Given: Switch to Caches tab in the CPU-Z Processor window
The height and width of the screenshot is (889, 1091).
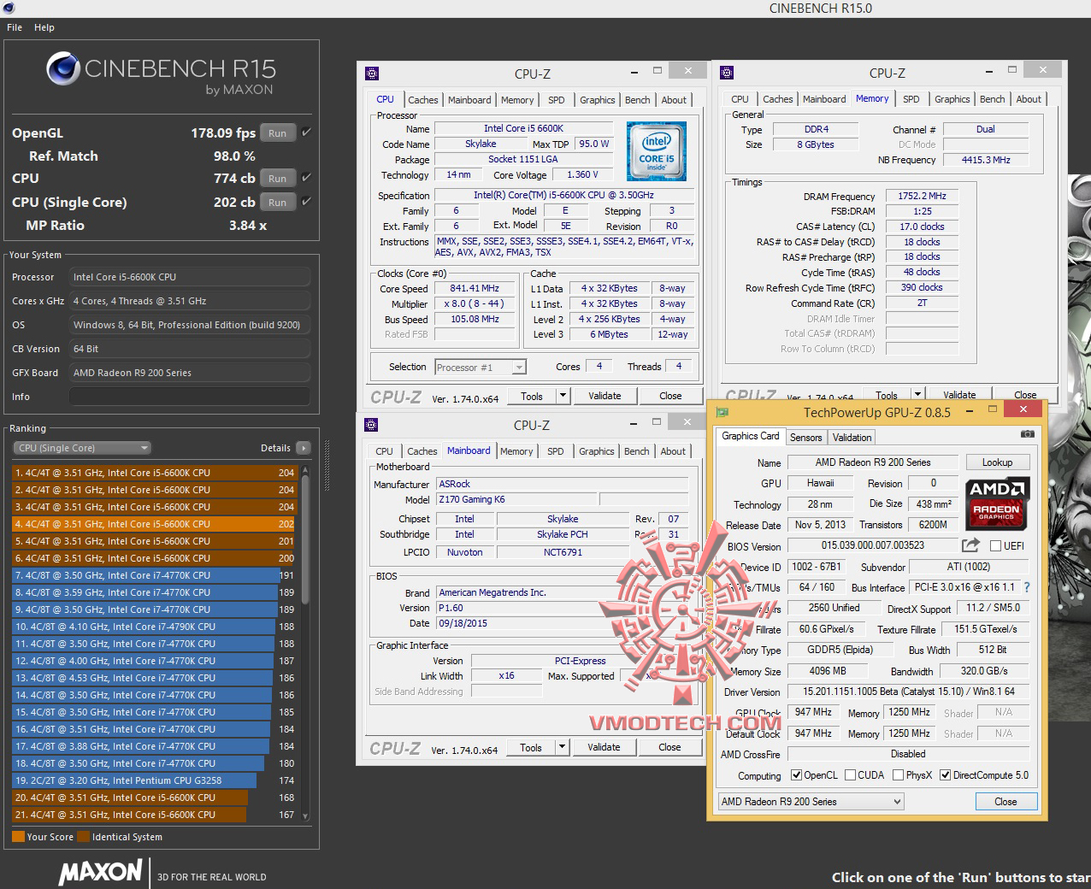Looking at the screenshot, I should [422, 100].
